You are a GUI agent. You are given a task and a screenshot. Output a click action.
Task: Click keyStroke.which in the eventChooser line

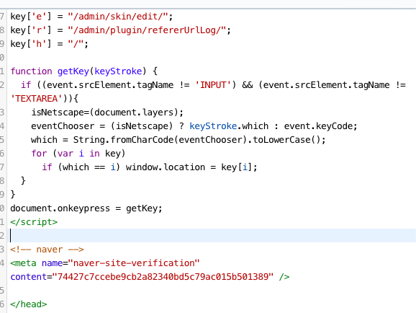[229, 126]
